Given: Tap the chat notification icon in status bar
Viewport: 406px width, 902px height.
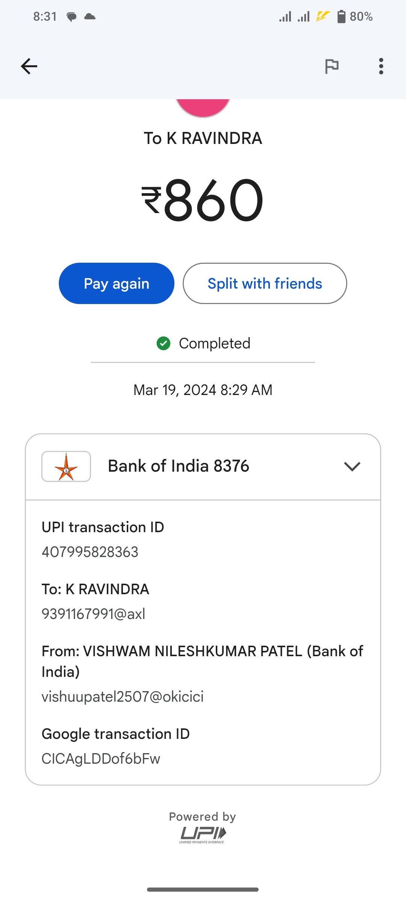Looking at the screenshot, I should click(x=71, y=17).
